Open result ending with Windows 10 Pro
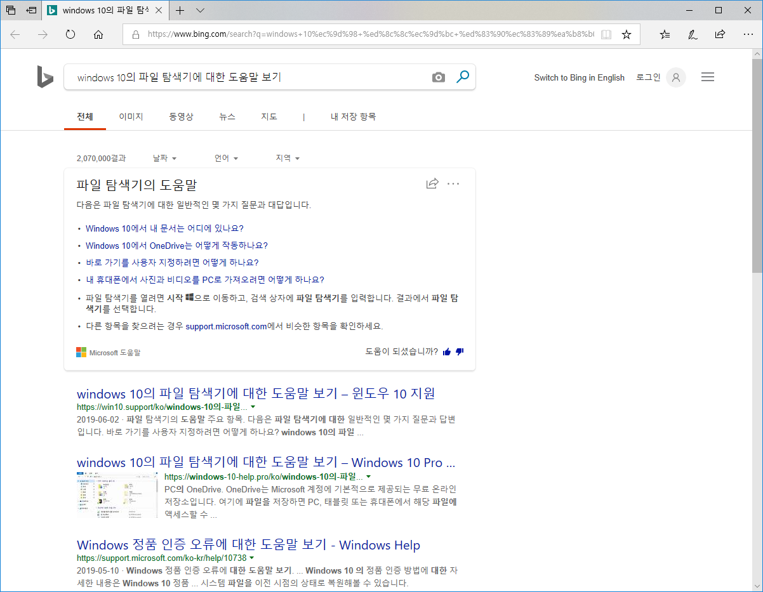The image size is (763, 592). (x=266, y=463)
